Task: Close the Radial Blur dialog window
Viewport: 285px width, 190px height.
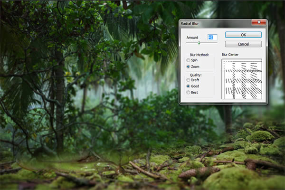Action: tap(259, 22)
